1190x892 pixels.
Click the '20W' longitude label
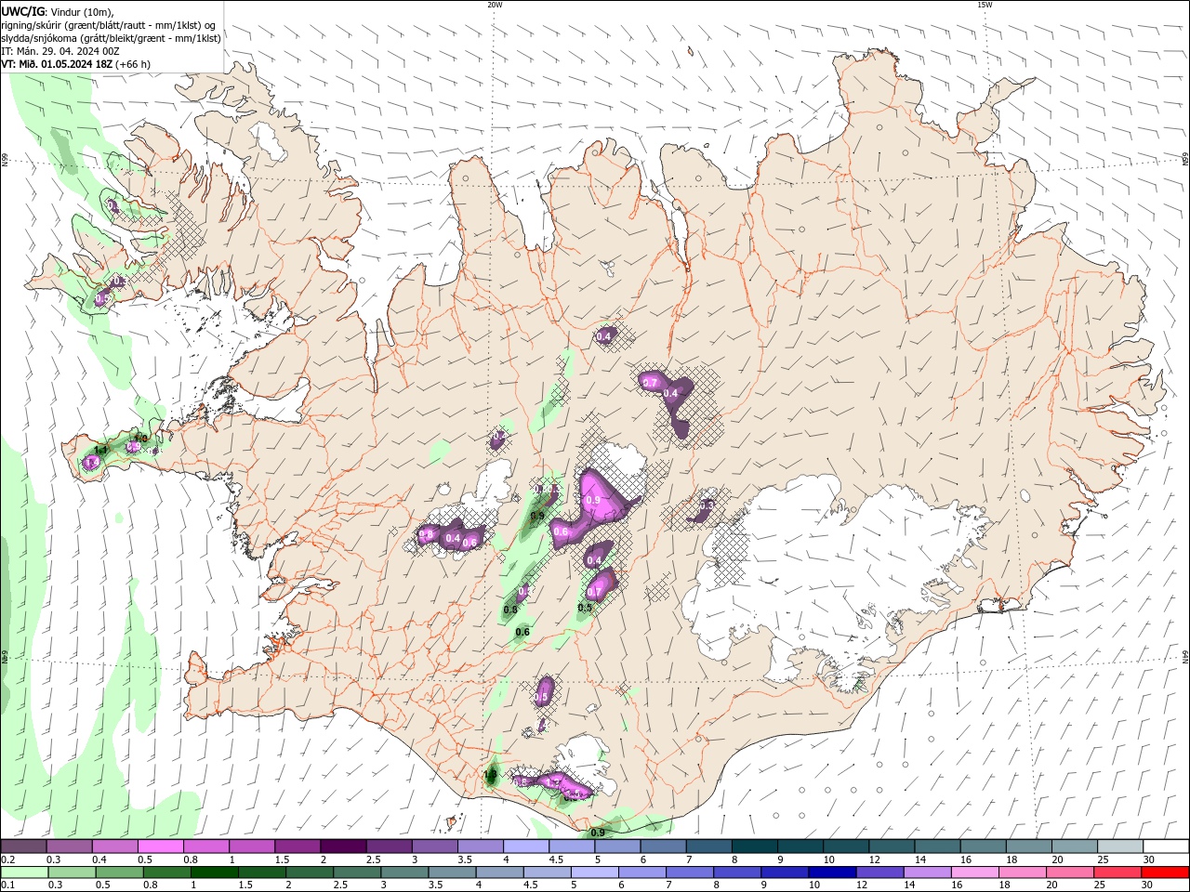495,5
